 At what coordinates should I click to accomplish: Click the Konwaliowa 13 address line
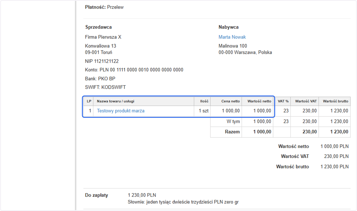click(x=101, y=46)
